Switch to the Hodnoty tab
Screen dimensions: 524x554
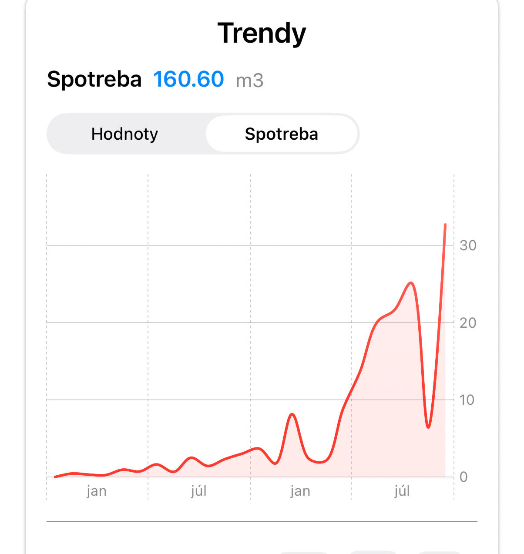click(x=124, y=134)
